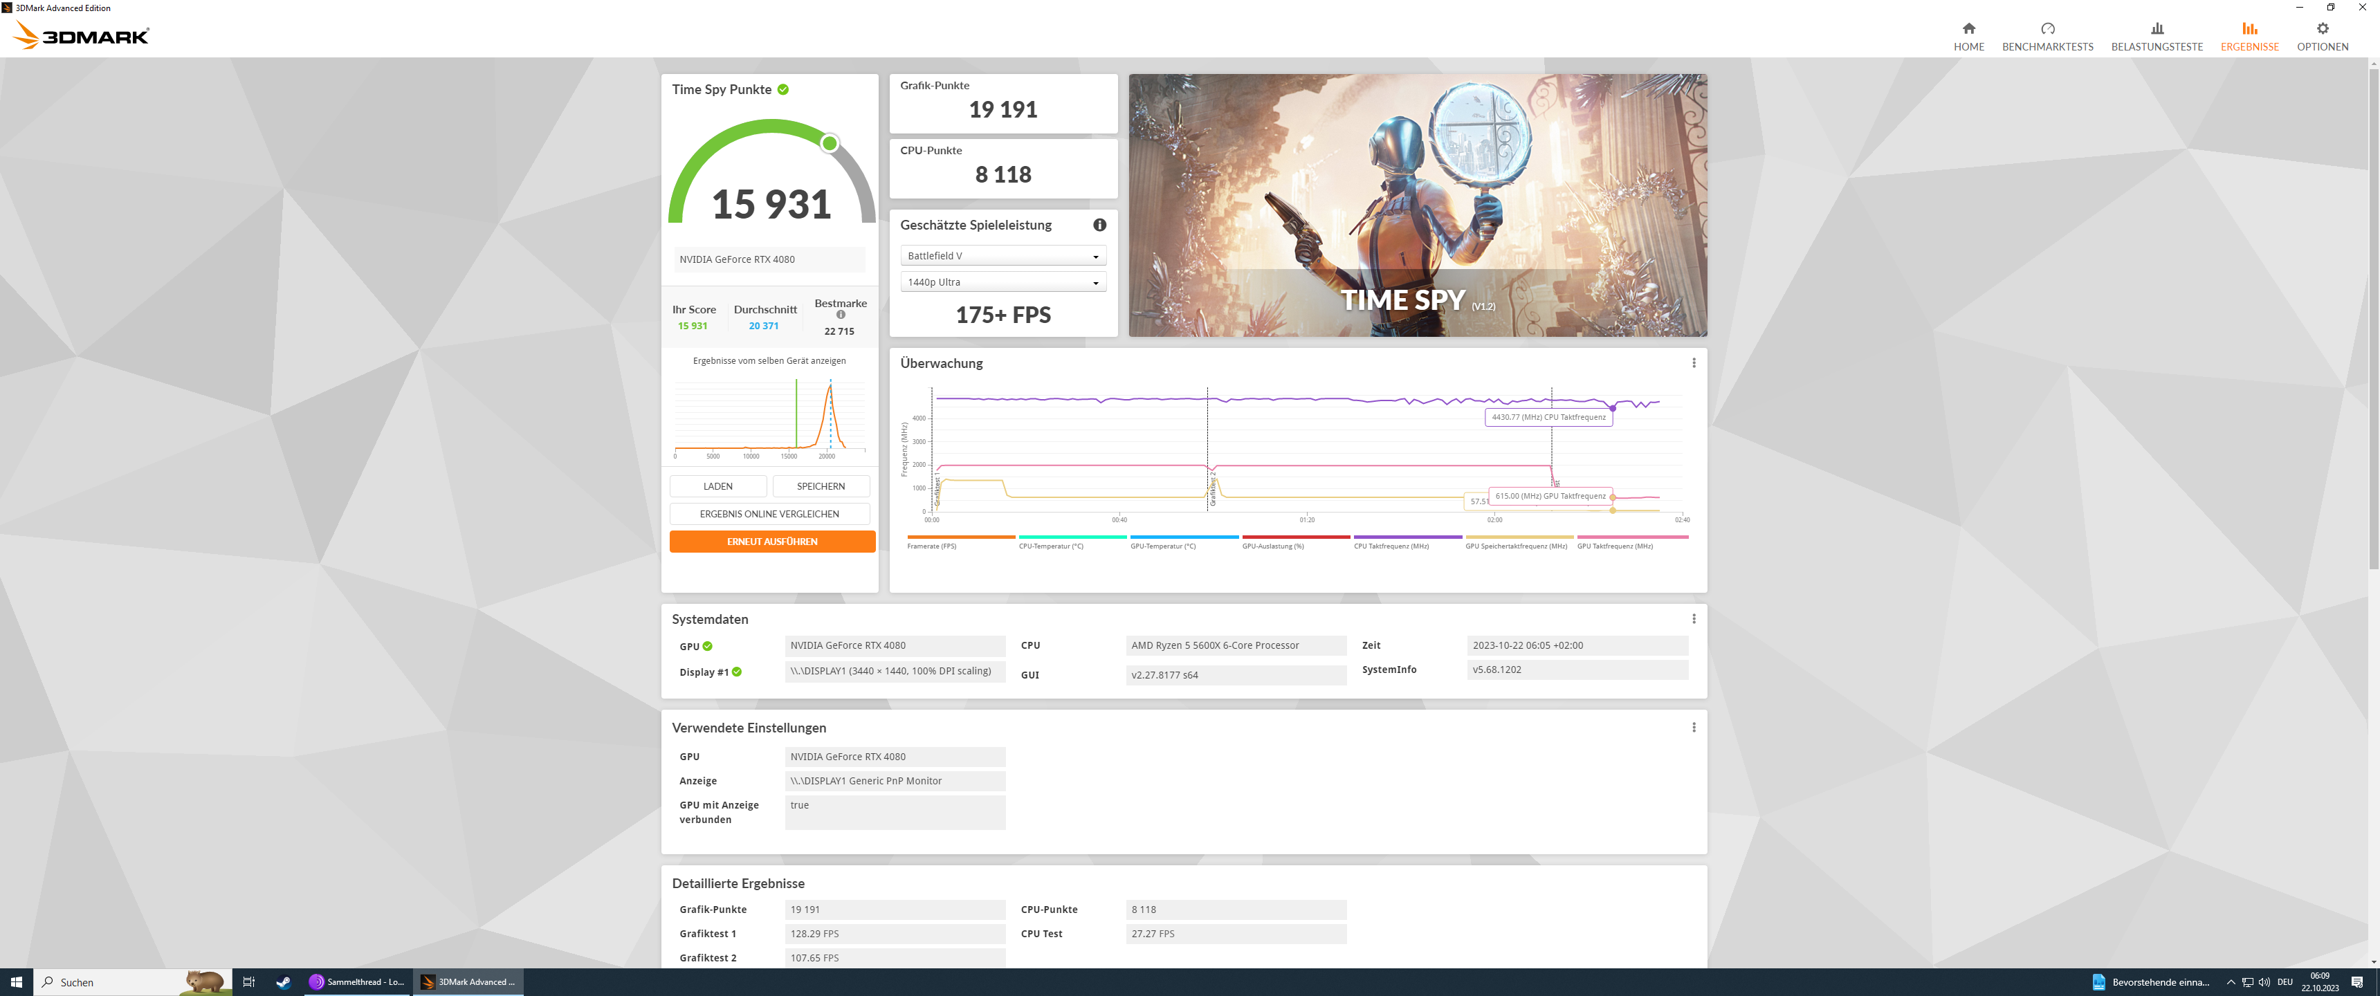The height and width of the screenshot is (996, 2380).
Task: Open the Home icon in navigation
Action: [x=1968, y=28]
